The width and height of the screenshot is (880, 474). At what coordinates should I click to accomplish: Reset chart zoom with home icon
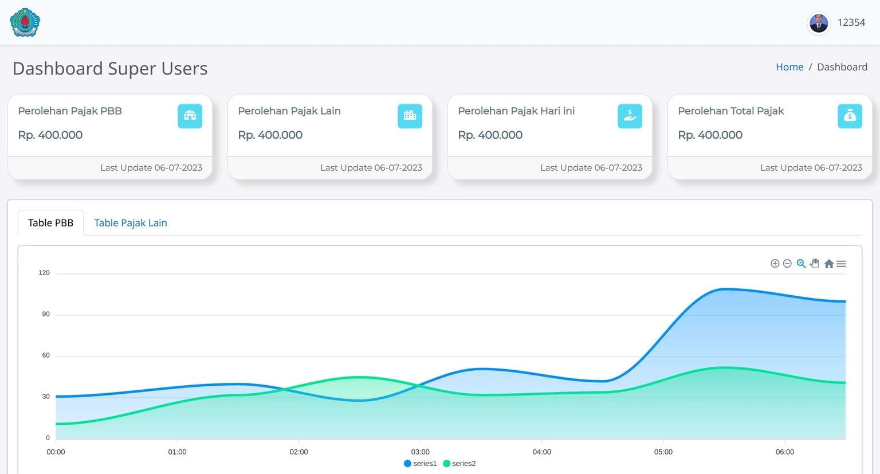[828, 264]
